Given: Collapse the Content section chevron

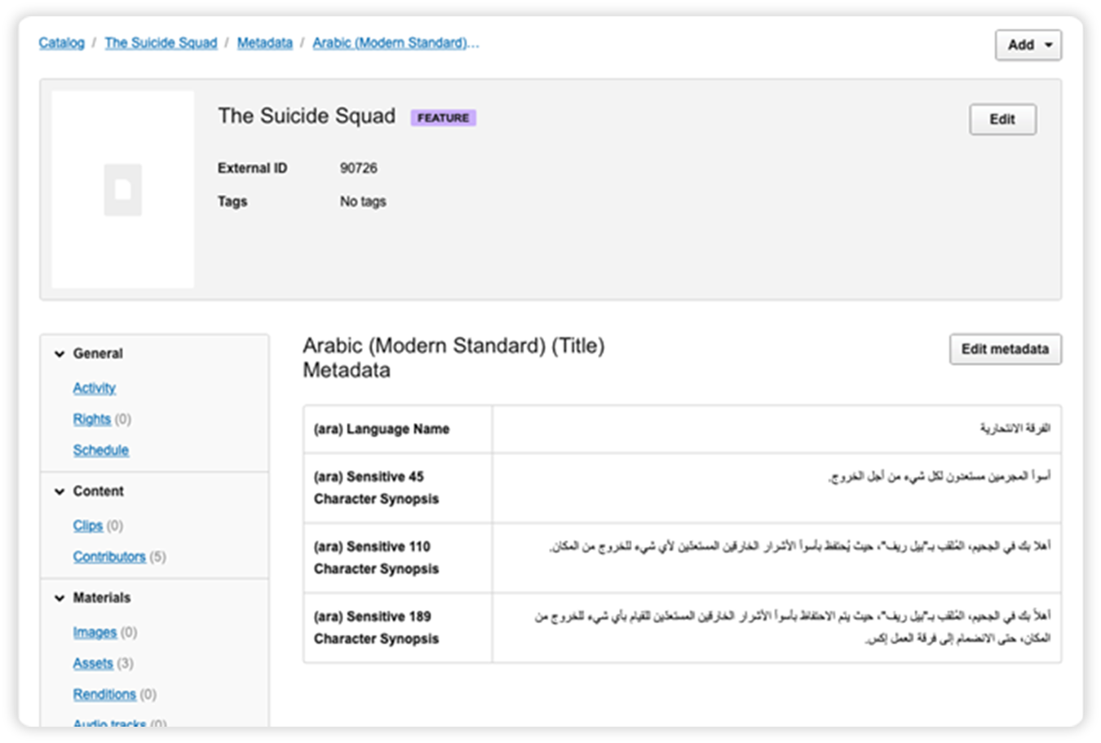Looking at the screenshot, I should [x=60, y=491].
